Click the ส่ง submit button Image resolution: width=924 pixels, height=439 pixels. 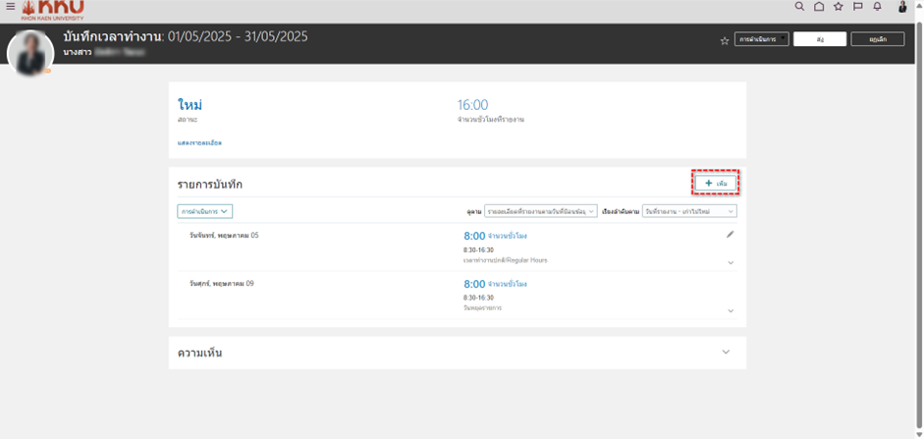click(819, 40)
